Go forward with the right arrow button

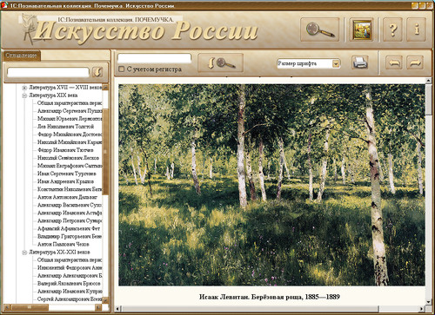pyautogui.click(x=415, y=62)
